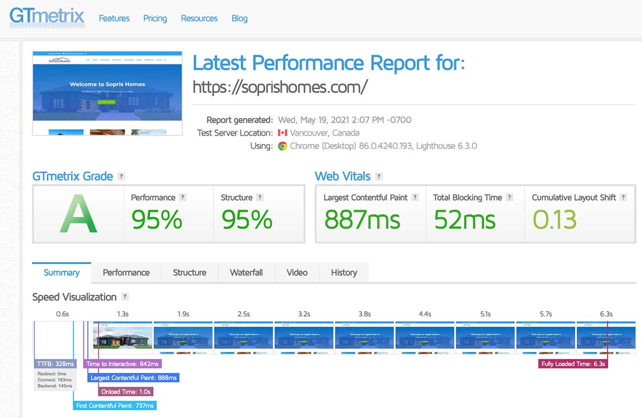Click the Canada flag icon
This screenshot has height=418, width=642.
[282, 133]
